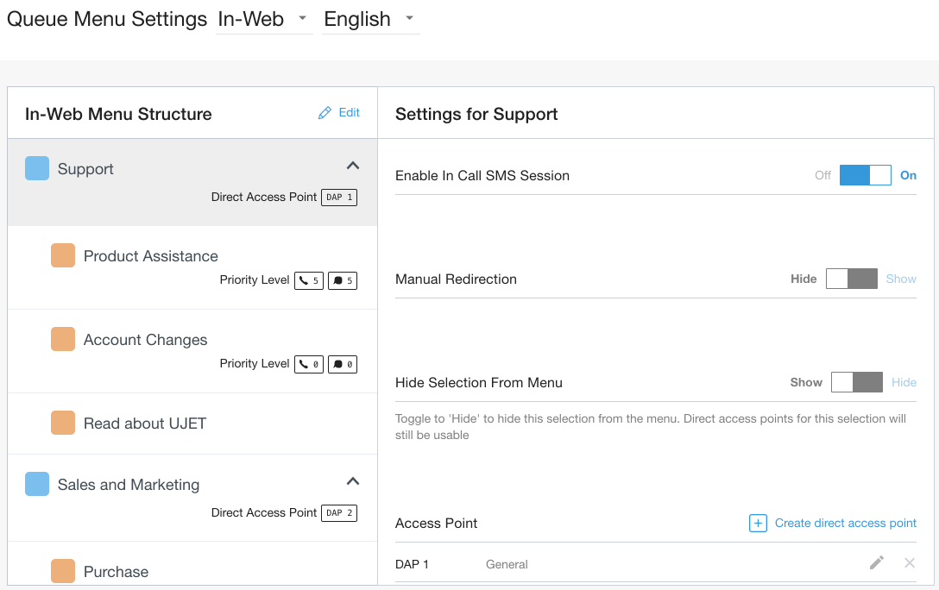The image size is (939, 590).
Task: Click Create direct access point link
Action: click(x=845, y=523)
